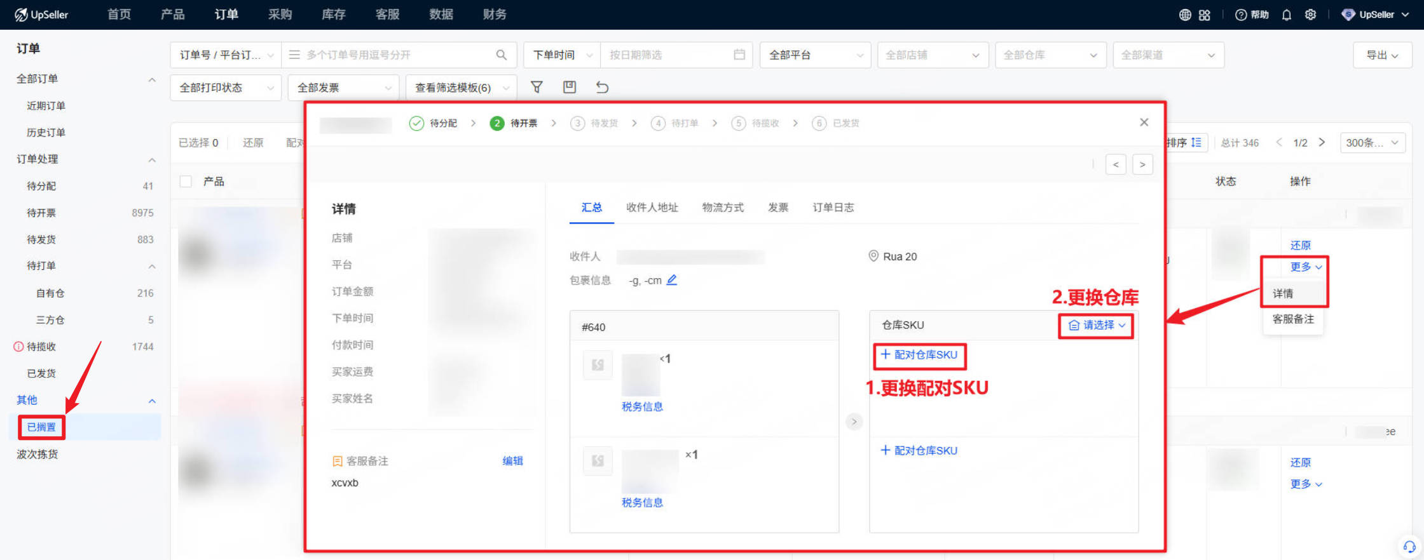
Task: Click the first 配对仓库SKU link
Action: (919, 355)
